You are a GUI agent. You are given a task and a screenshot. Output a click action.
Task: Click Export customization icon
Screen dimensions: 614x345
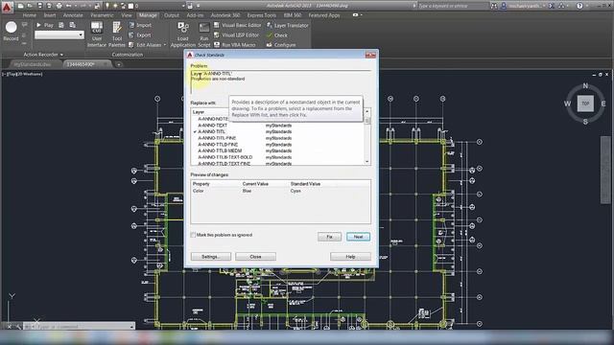pyautogui.click(x=131, y=34)
